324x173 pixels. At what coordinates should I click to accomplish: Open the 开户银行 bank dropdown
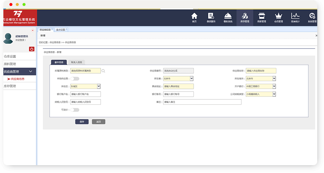[x=274, y=86]
